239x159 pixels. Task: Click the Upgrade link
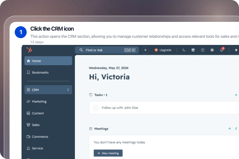[x=163, y=50]
